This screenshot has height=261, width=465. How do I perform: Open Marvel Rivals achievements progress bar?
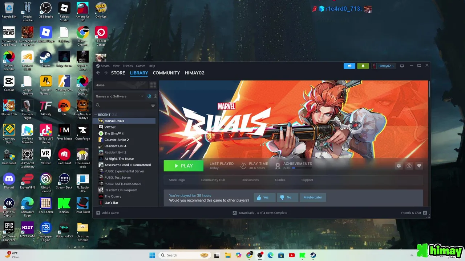coord(302,168)
